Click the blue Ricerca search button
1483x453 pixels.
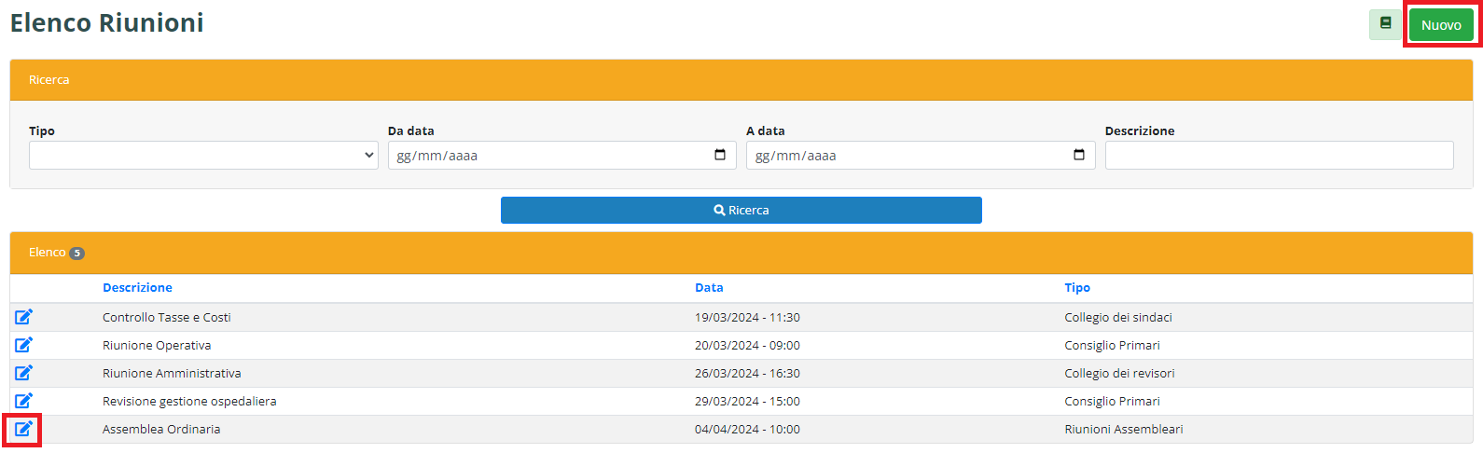coord(741,210)
